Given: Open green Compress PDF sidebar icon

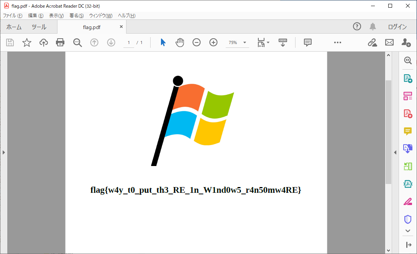Looking at the screenshot, I should point(408,166).
